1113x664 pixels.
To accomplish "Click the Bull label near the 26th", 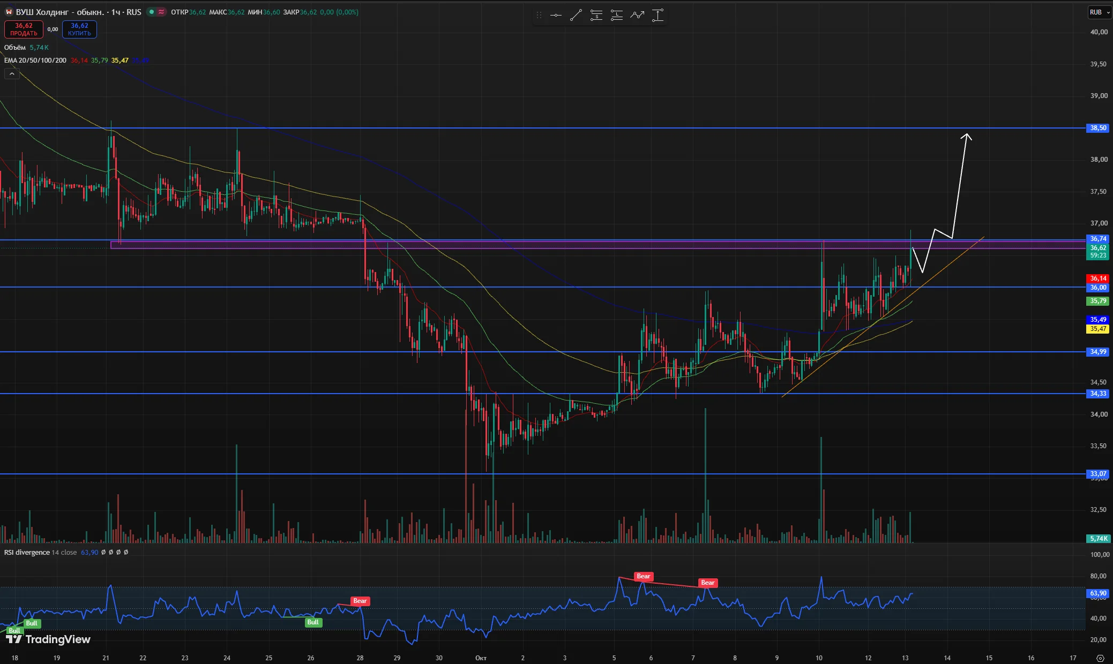I will (x=313, y=622).
